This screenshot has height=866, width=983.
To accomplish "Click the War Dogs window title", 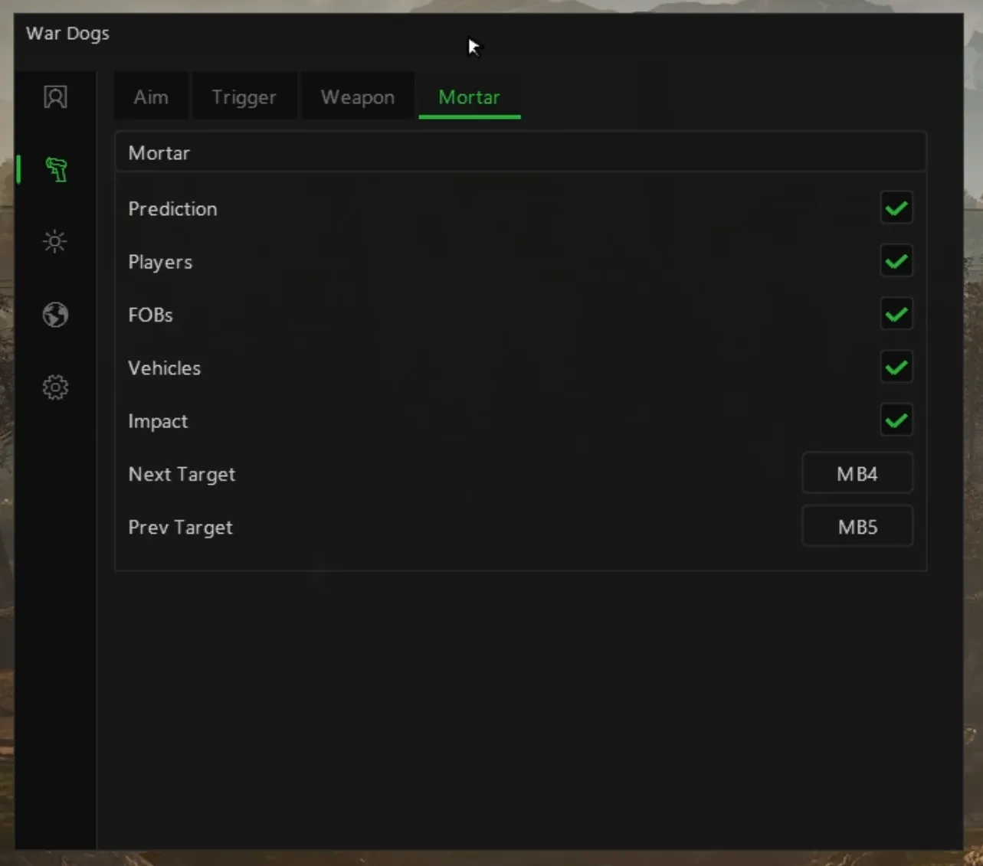I will tap(67, 34).
